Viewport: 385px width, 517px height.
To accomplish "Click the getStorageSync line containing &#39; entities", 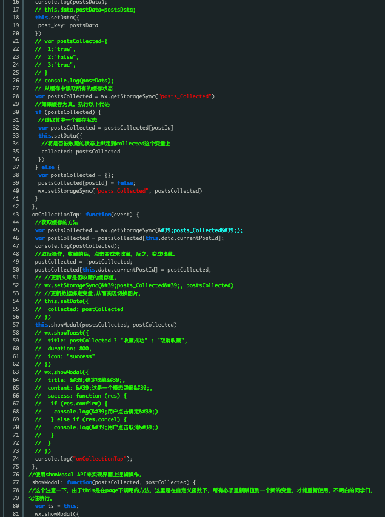I will [x=139, y=230].
